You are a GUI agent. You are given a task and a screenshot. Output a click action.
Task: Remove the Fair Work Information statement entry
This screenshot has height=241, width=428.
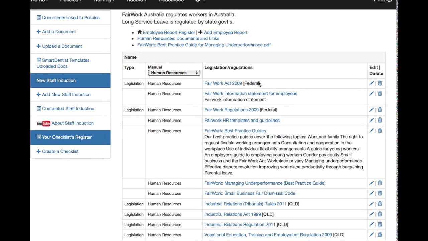coord(380,94)
